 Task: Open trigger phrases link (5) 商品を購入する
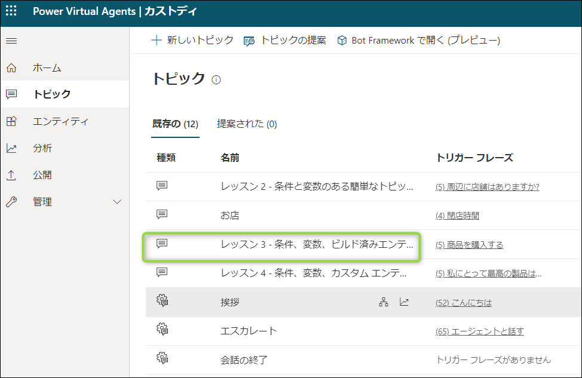470,245
